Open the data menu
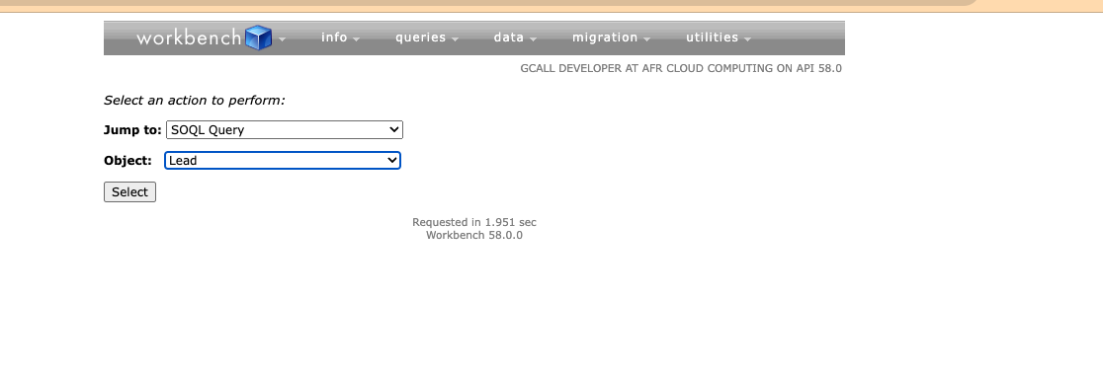This screenshot has width=1103, height=373. (x=509, y=37)
